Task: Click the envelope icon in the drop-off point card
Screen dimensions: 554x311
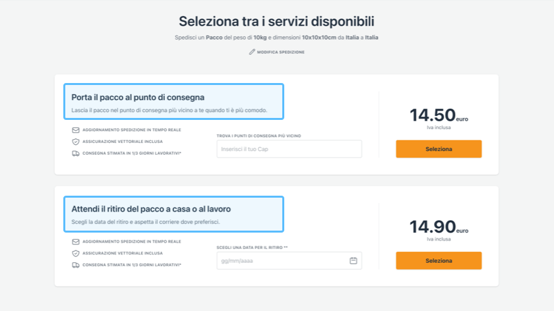Action: [76, 130]
